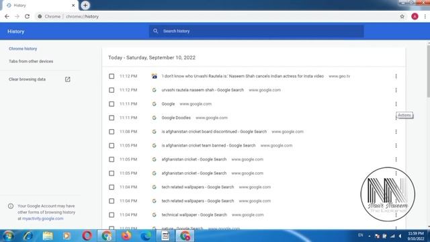This screenshot has width=430, height=242.
Task: Open Tabs from other devices
Action: 31,61
